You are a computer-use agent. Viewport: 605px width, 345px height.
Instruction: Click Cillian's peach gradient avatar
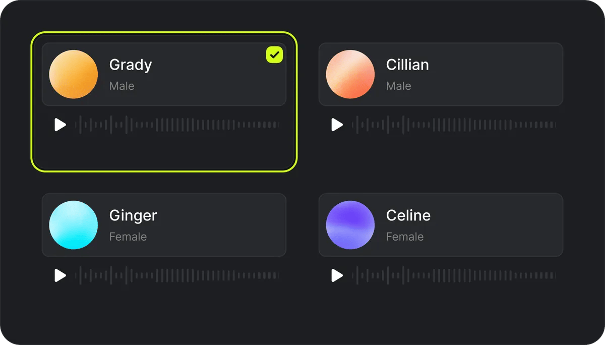coord(350,74)
